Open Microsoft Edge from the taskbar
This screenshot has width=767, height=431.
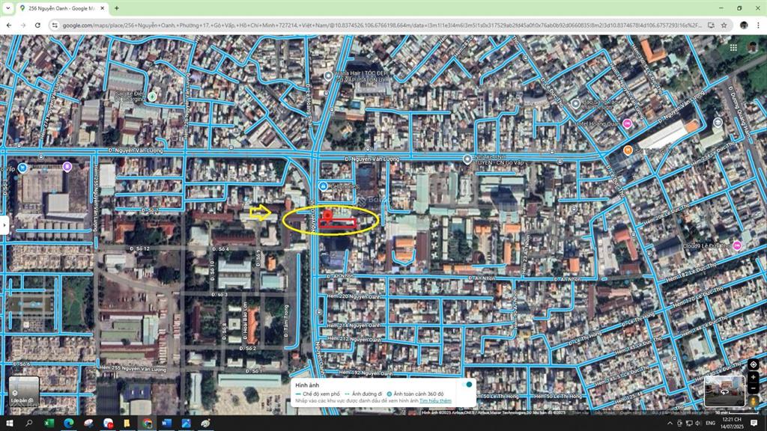tap(69, 424)
